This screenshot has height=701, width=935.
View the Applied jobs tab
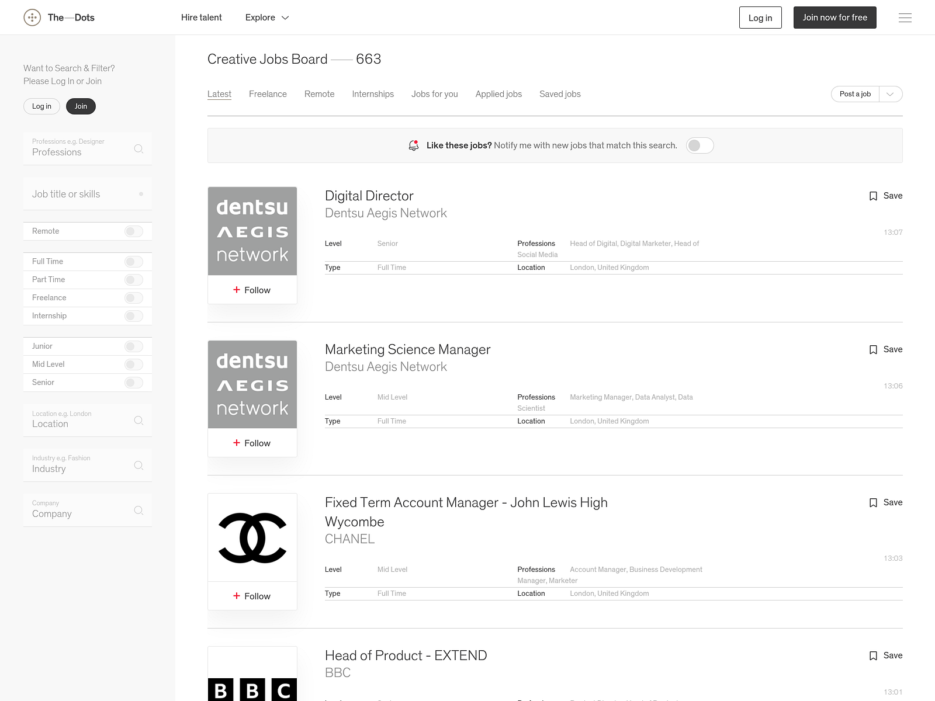coord(498,94)
